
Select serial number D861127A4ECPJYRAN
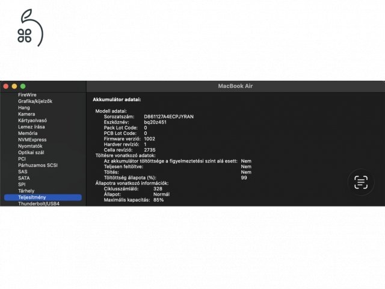168,116
